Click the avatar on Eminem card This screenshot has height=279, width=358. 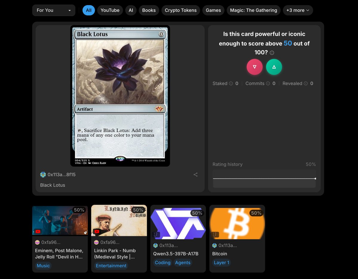click(38, 242)
